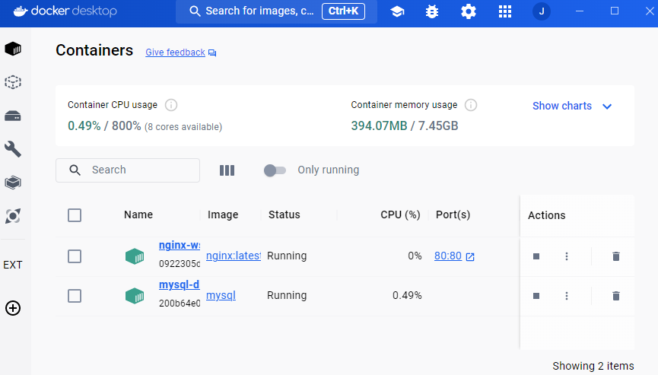The image size is (658, 375).
Task: Open the nginx:latest image link
Action: [234, 256]
